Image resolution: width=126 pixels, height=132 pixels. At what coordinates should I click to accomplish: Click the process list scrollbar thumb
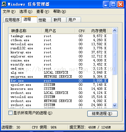pyautogui.click(x=114, y=54)
